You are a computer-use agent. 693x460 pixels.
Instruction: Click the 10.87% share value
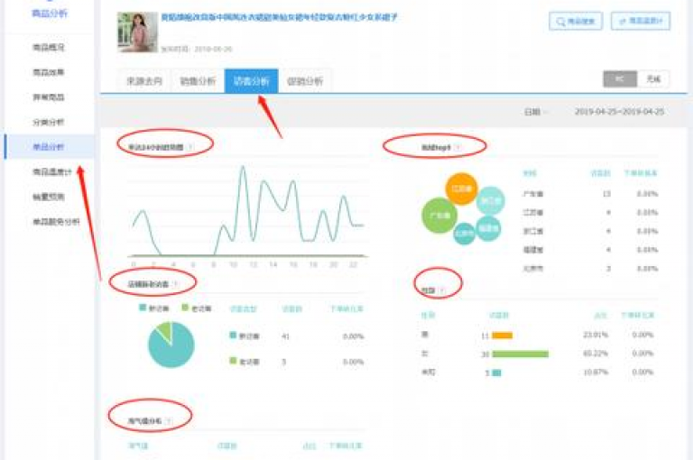596,373
